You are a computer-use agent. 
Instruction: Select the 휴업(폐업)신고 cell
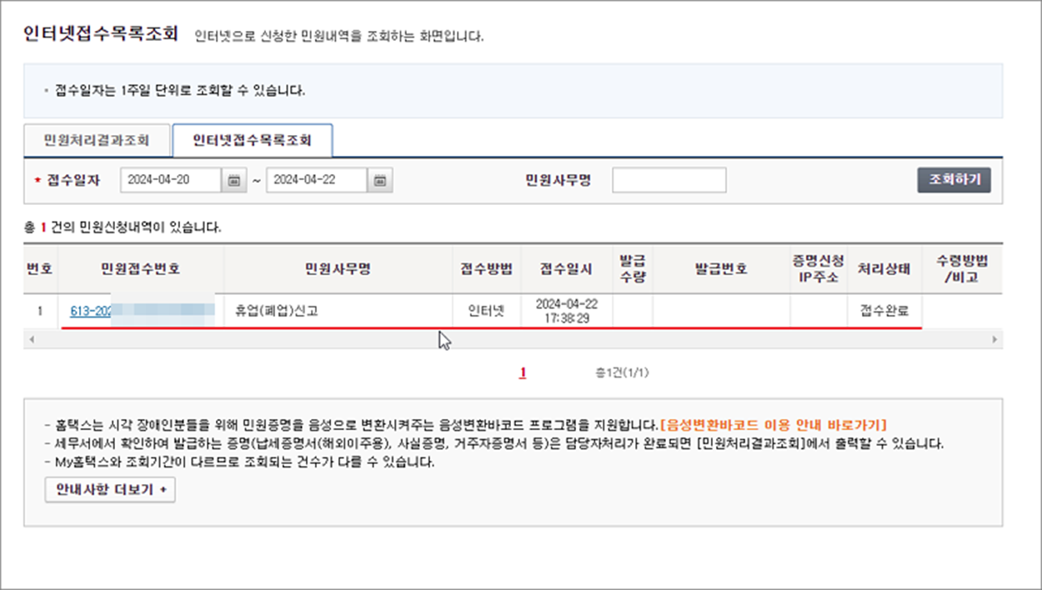pos(338,312)
